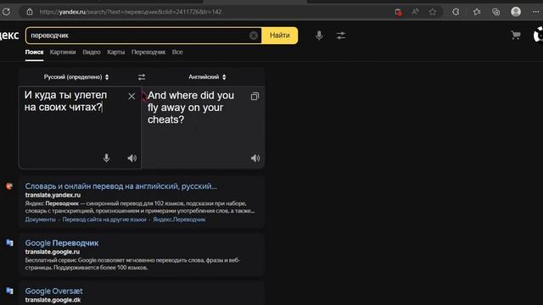Open the browser favorites list icon

[477, 12]
